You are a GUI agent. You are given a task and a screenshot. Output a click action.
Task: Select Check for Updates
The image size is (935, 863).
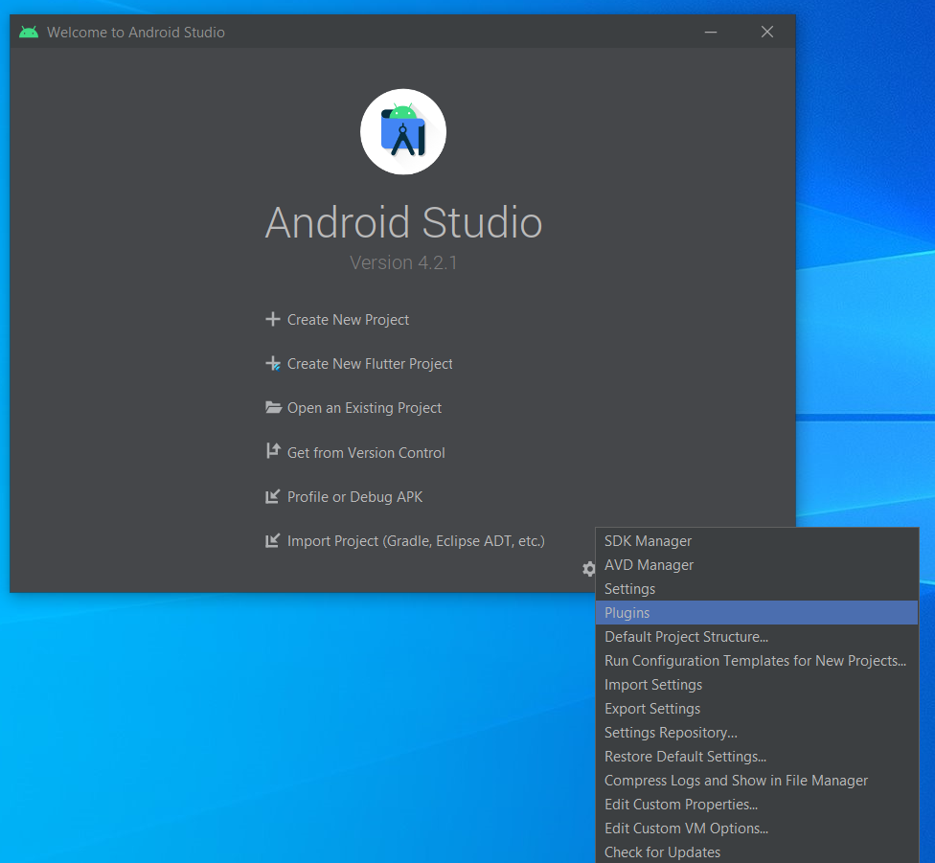click(757, 852)
